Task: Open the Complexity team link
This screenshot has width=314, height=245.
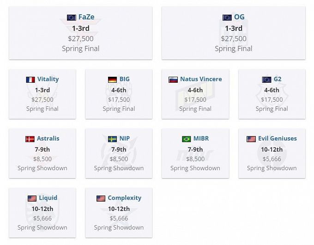Action: tap(124, 198)
